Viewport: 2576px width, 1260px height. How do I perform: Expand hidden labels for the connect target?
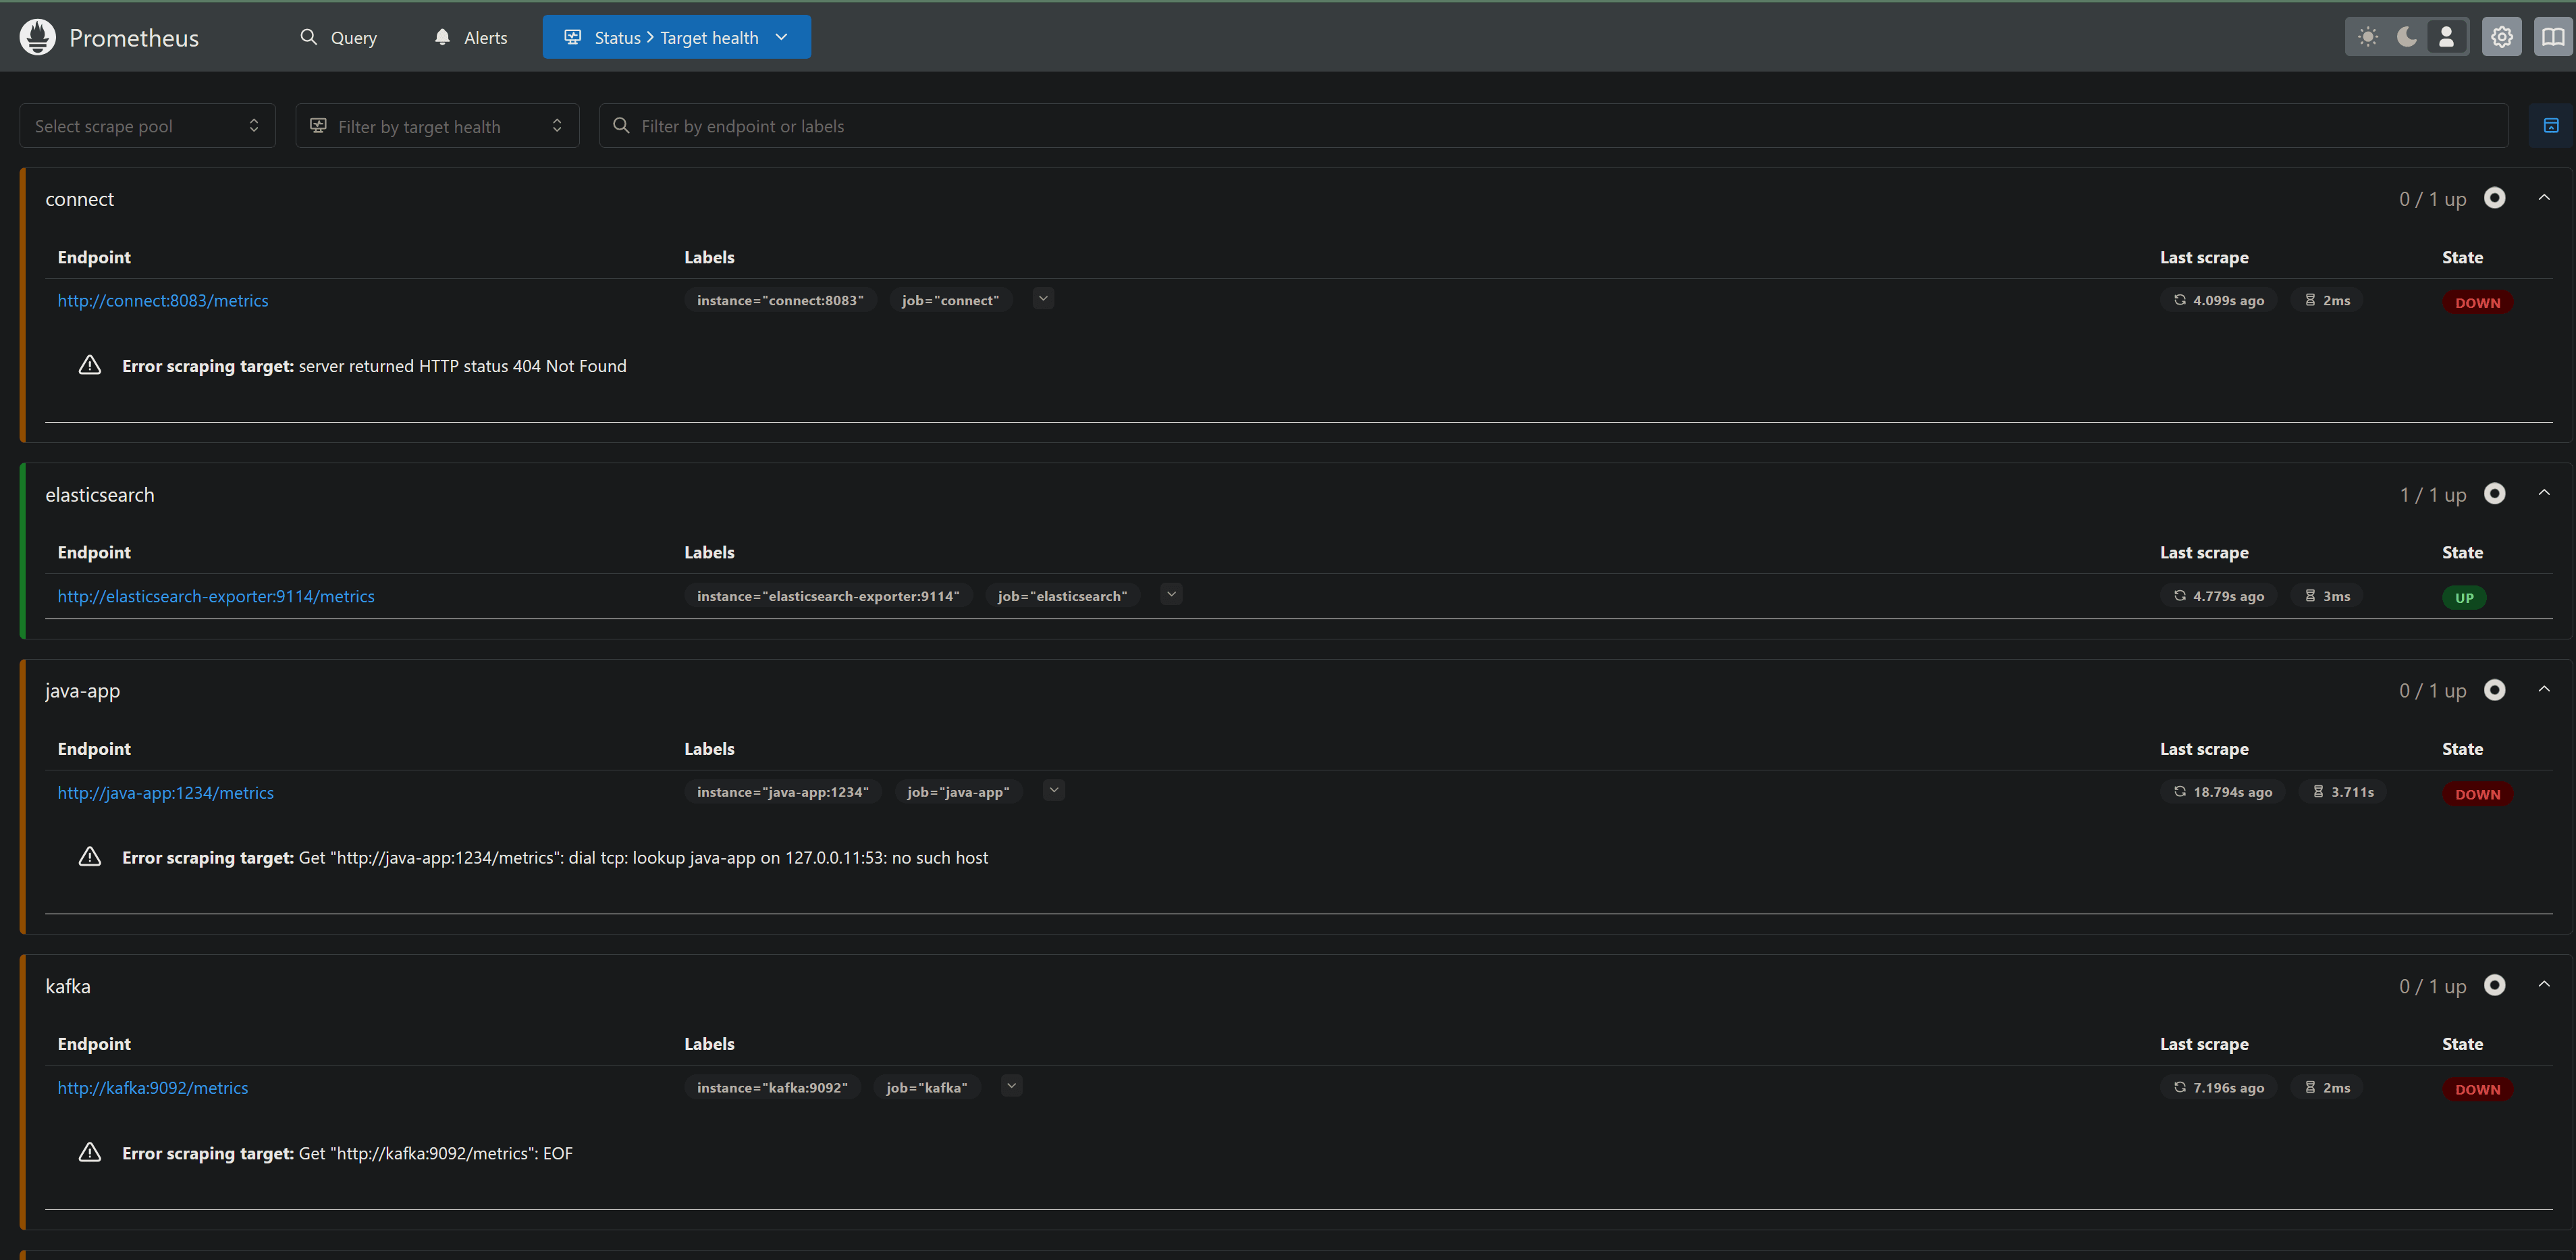tap(1043, 298)
